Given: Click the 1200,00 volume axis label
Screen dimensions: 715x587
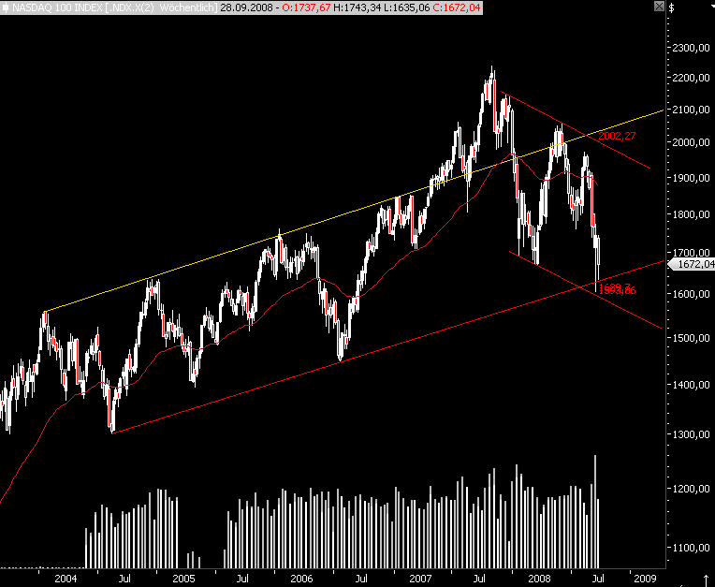Looking at the screenshot, I should click(x=692, y=489).
